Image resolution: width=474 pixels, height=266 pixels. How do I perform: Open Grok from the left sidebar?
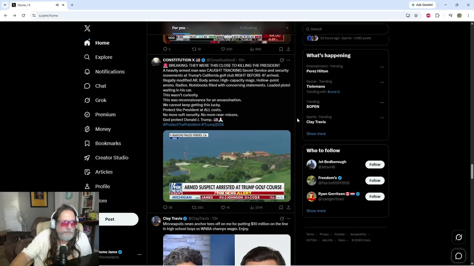coord(95,100)
